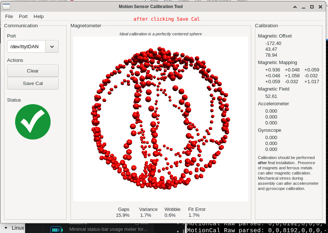Click the battery meter icon below the window
The height and width of the screenshot is (233, 328).
click(x=56, y=230)
